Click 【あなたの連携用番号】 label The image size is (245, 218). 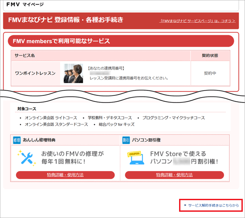point(106,68)
